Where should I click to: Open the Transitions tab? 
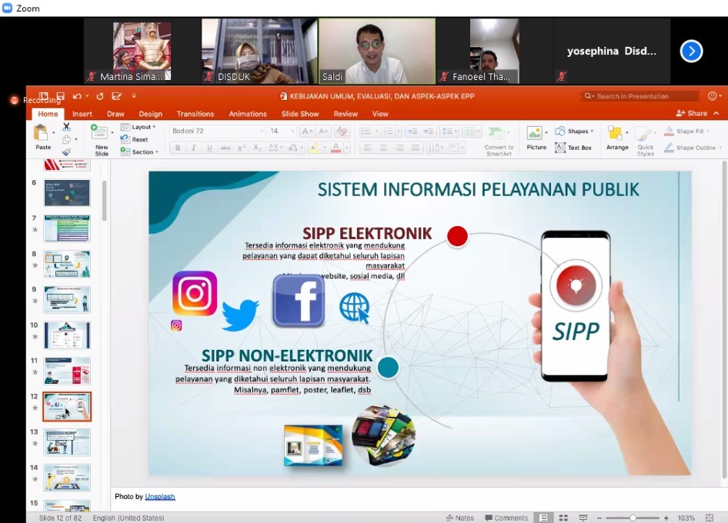point(195,114)
